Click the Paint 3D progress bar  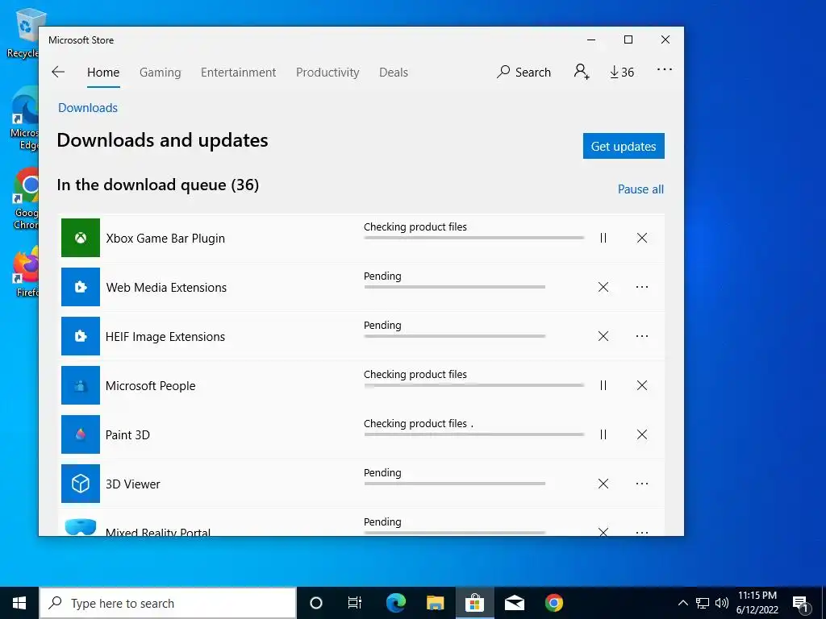474,434
